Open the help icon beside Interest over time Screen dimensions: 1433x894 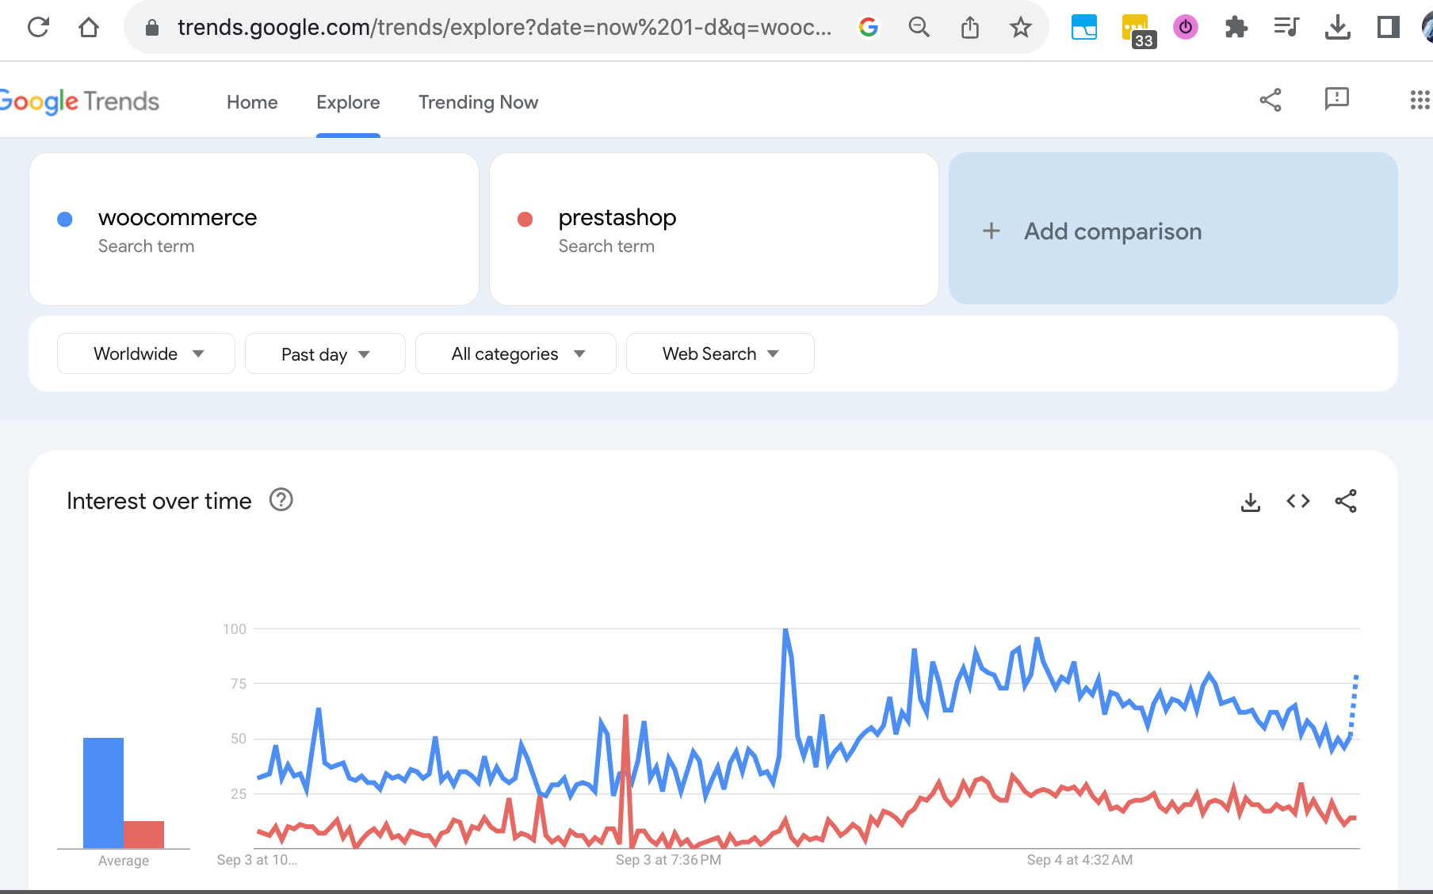[281, 500]
